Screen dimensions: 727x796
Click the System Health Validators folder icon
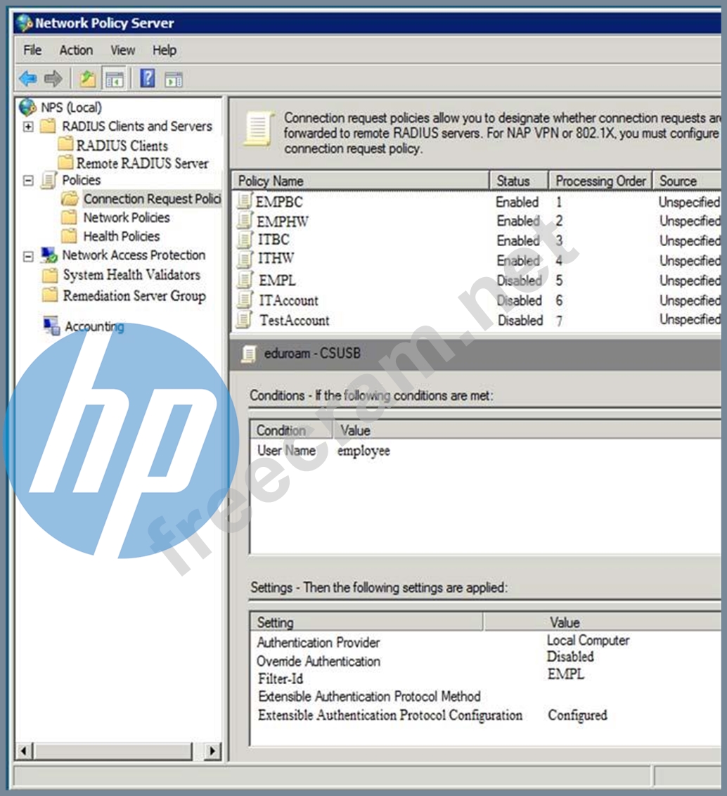pos(50,275)
